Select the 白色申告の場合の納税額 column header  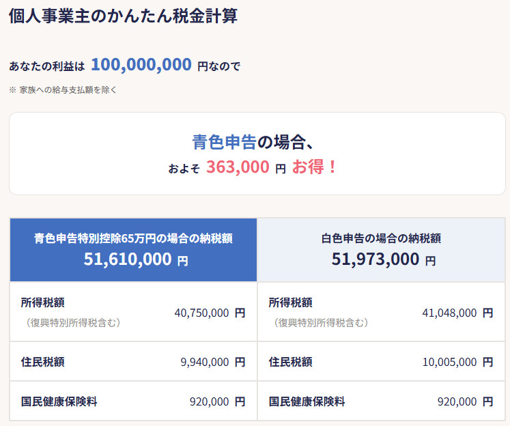point(381,238)
